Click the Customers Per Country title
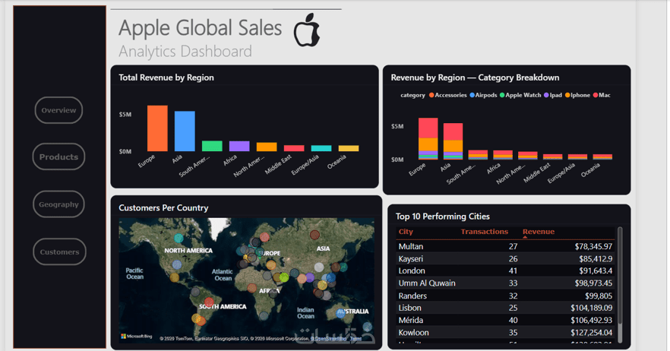Image resolution: width=670 pixels, height=351 pixels. pos(163,207)
